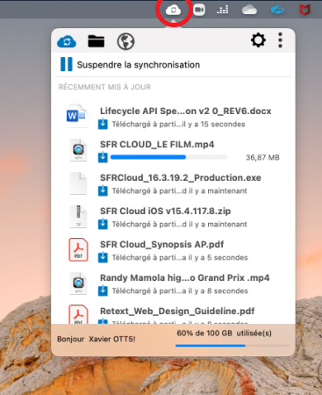This screenshot has width=322, height=395.
Task: Click the equalizer bars menu bar icon
Action: pos(223,11)
